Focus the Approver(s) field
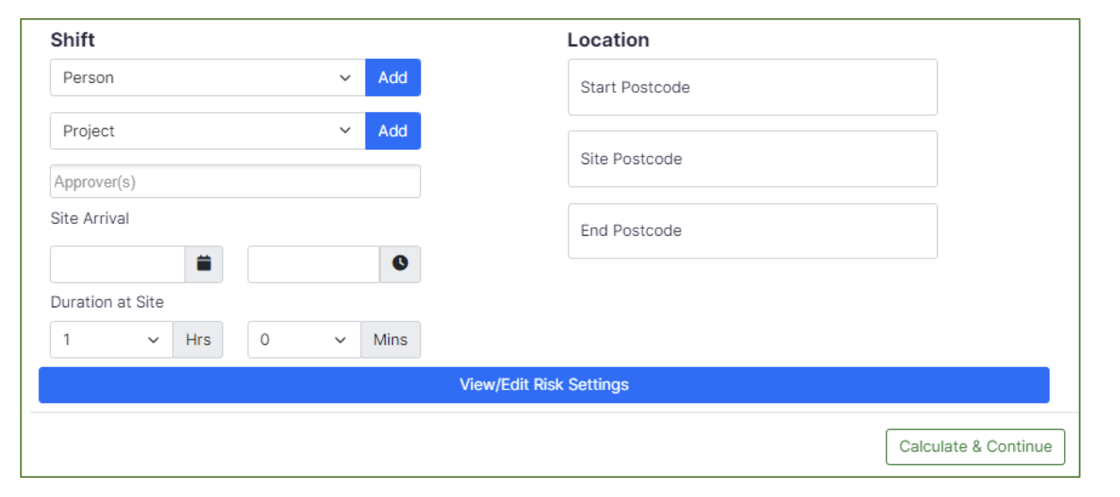 235,182
